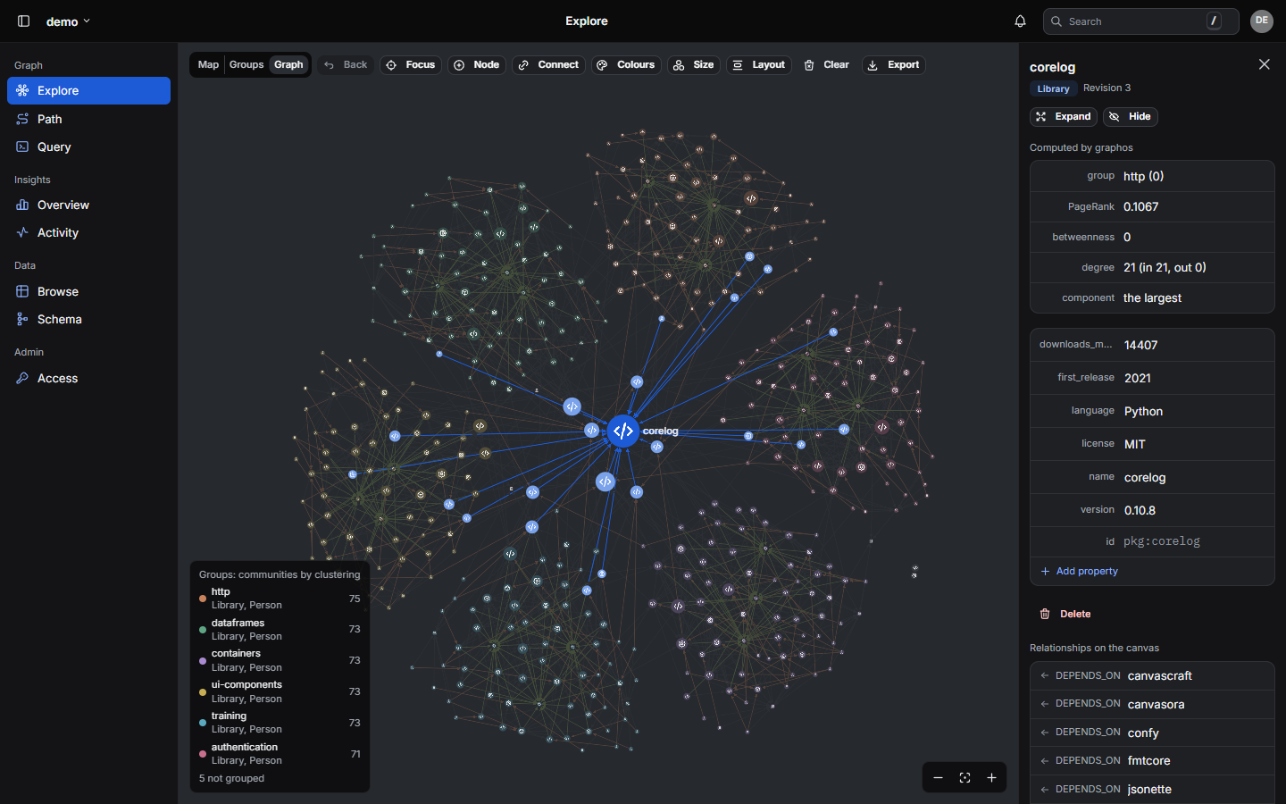
Task: Zoom in on the graph canvas
Action: [991, 778]
